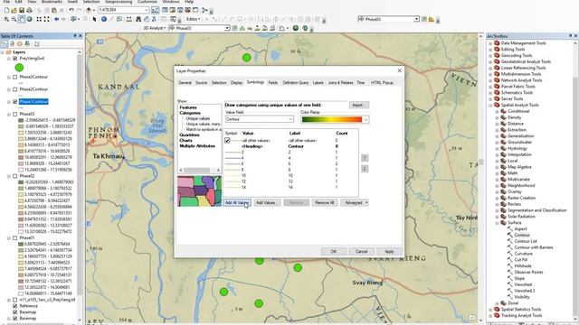Select the Pan hand tool
579x325 pixels.
tap(22, 19)
